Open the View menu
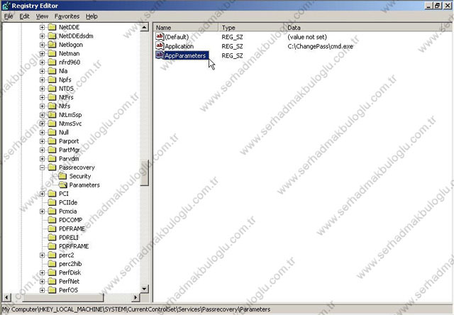This screenshot has width=454, height=315. [x=42, y=16]
